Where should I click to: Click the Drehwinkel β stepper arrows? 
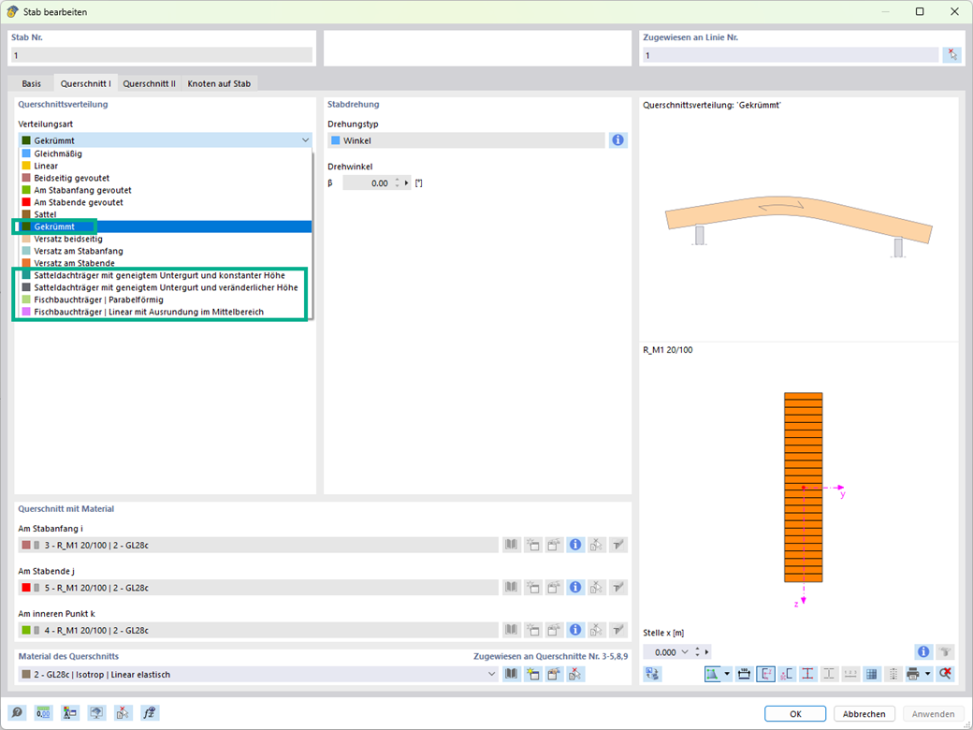tap(397, 183)
